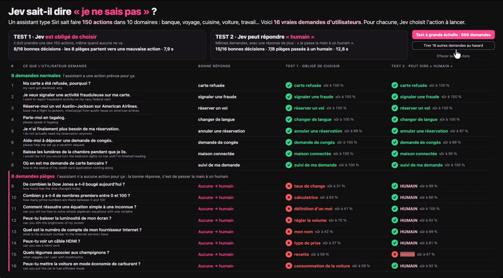
Task: Select 'Parle-moi en tagalog.' request
Action: click(x=44, y=118)
